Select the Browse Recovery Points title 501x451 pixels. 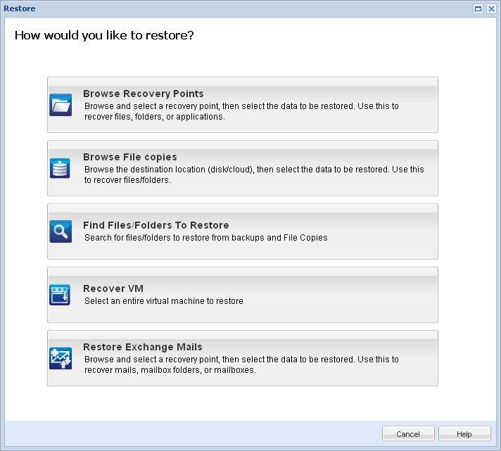point(144,94)
